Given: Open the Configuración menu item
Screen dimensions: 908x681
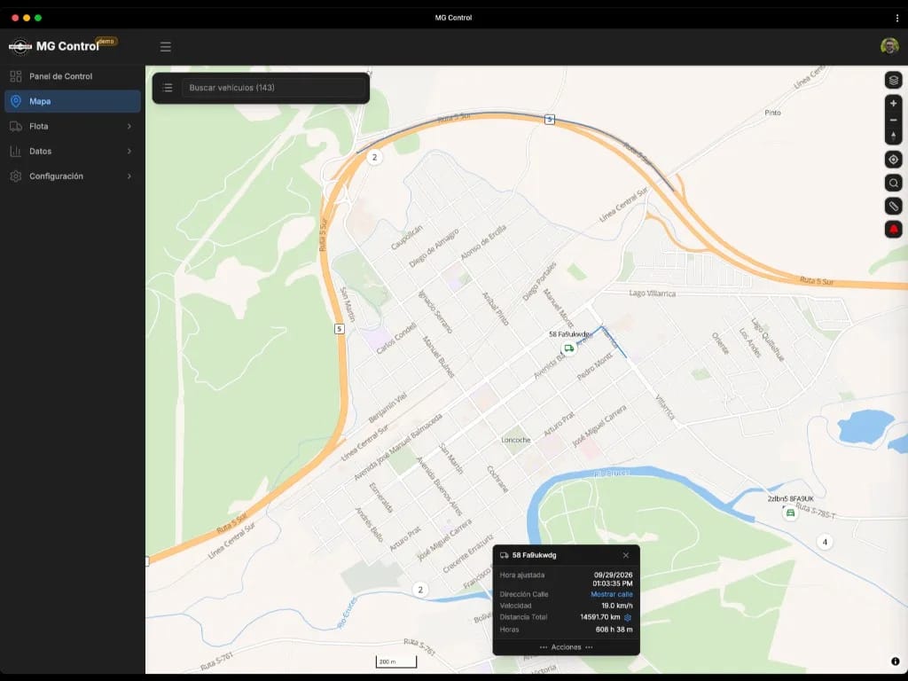Looking at the screenshot, I should click(73, 176).
